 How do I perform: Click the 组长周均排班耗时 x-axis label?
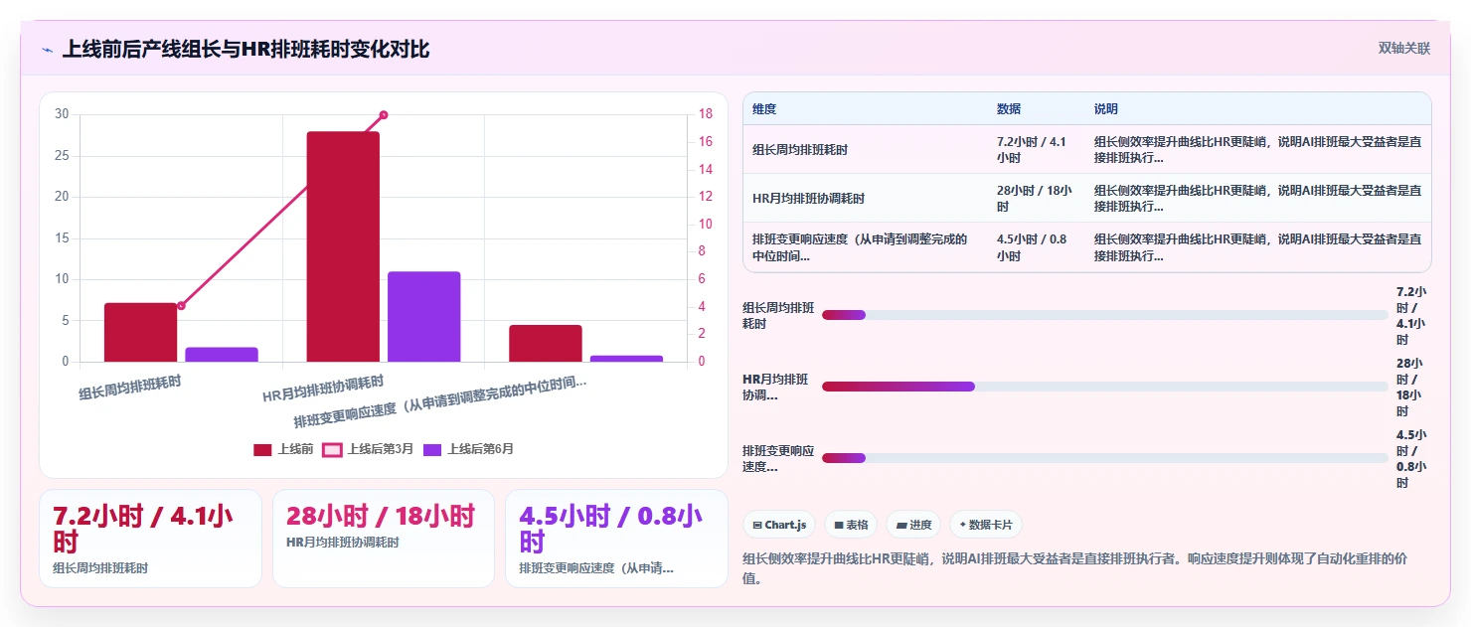130,387
